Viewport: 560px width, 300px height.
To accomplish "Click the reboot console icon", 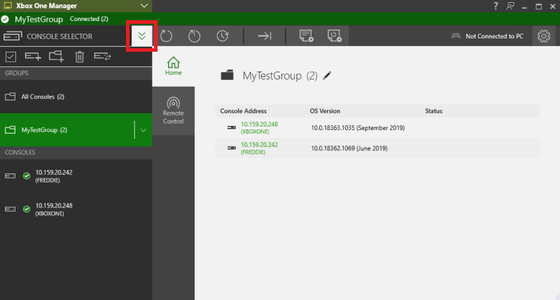I will pyautogui.click(x=166, y=36).
